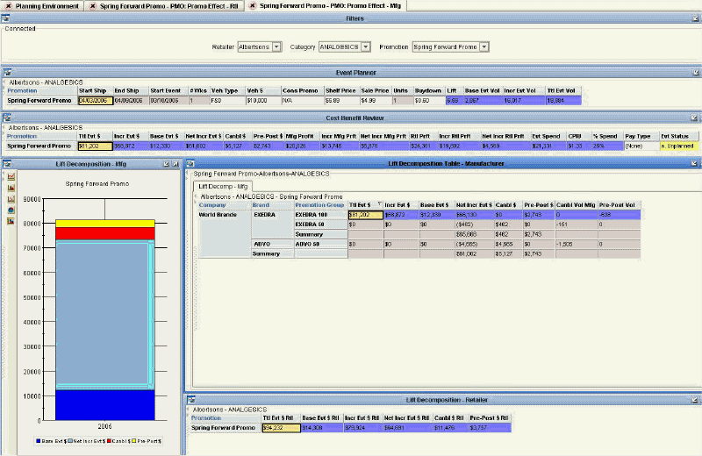702x456 pixels.
Task: Click the Promotion Group column header
Action: point(319,205)
